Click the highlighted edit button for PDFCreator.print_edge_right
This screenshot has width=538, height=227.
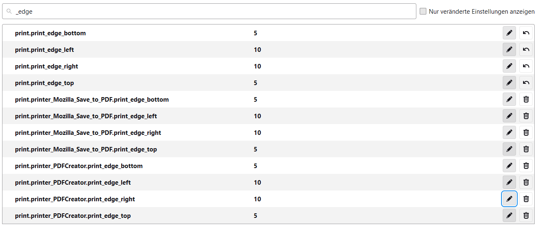click(x=509, y=199)
